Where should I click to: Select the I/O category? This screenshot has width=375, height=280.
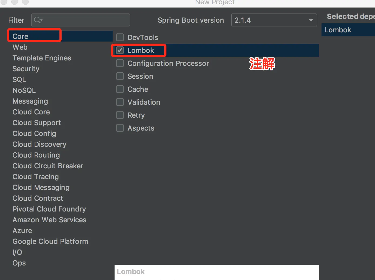pyautogui.click(x=17, y=252)
